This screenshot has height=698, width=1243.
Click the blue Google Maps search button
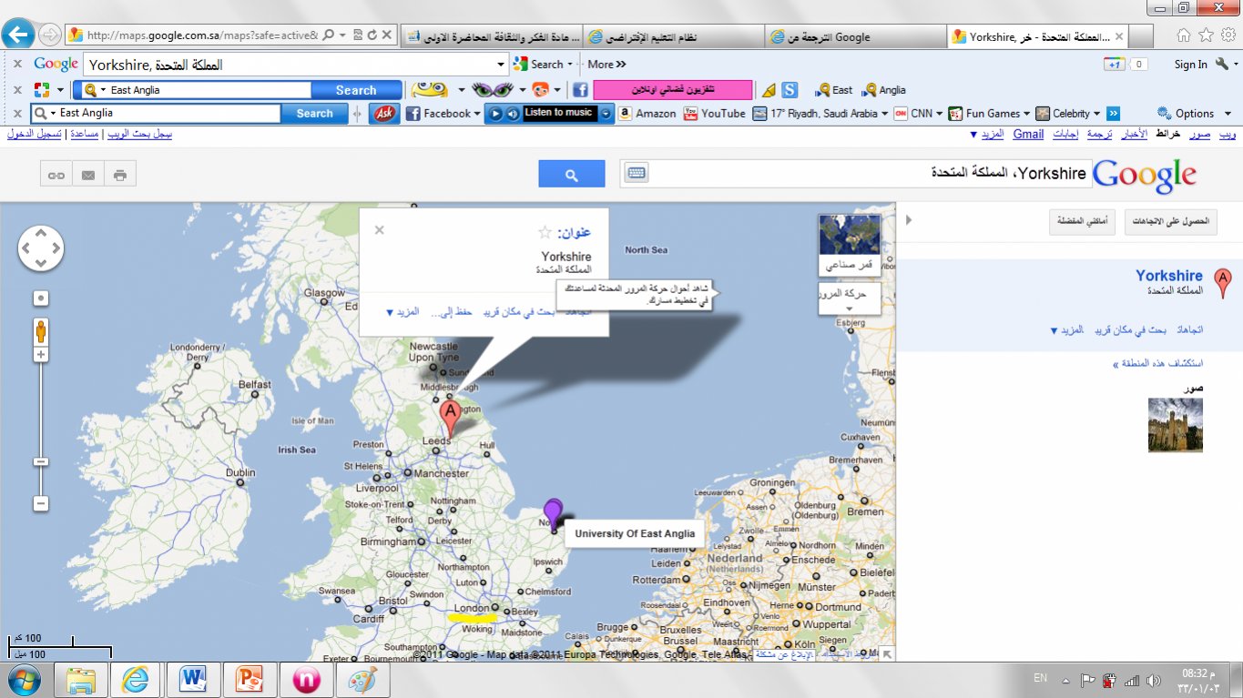pyautogui.click(x=571, y=174)
